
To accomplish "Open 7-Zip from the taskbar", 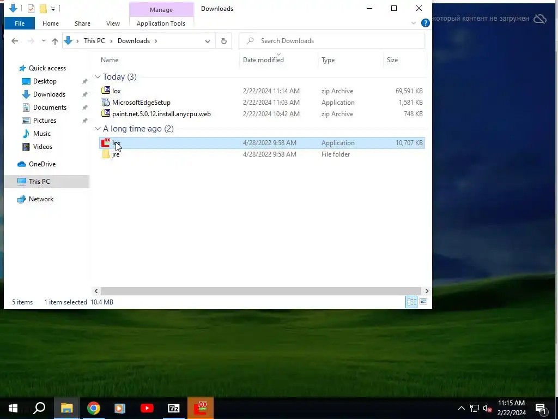I will [x=174, y=408].
